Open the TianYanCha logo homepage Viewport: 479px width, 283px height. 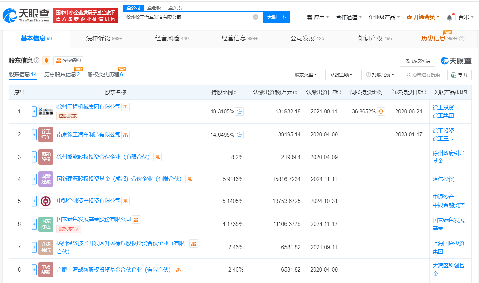point(26,16)
